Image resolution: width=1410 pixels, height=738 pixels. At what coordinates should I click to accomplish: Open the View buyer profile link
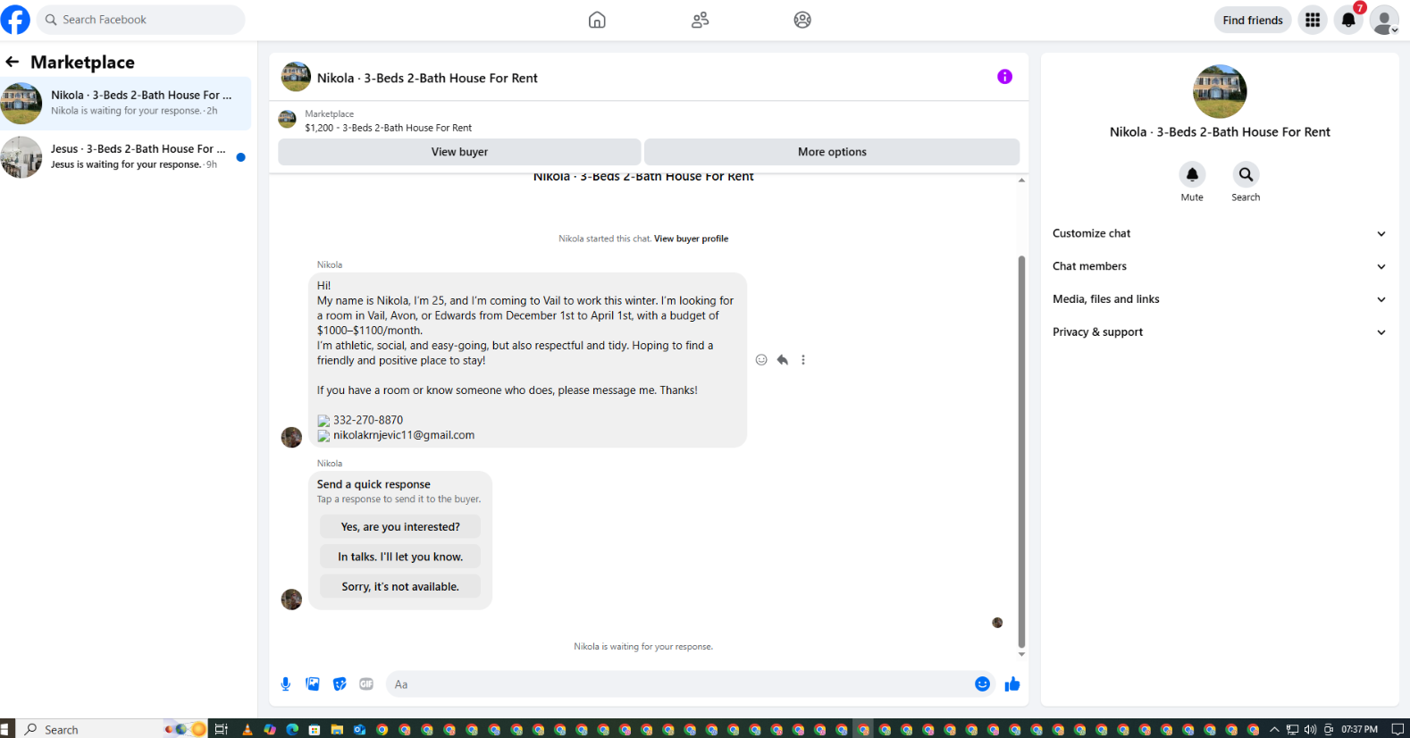tap(691, 239)
